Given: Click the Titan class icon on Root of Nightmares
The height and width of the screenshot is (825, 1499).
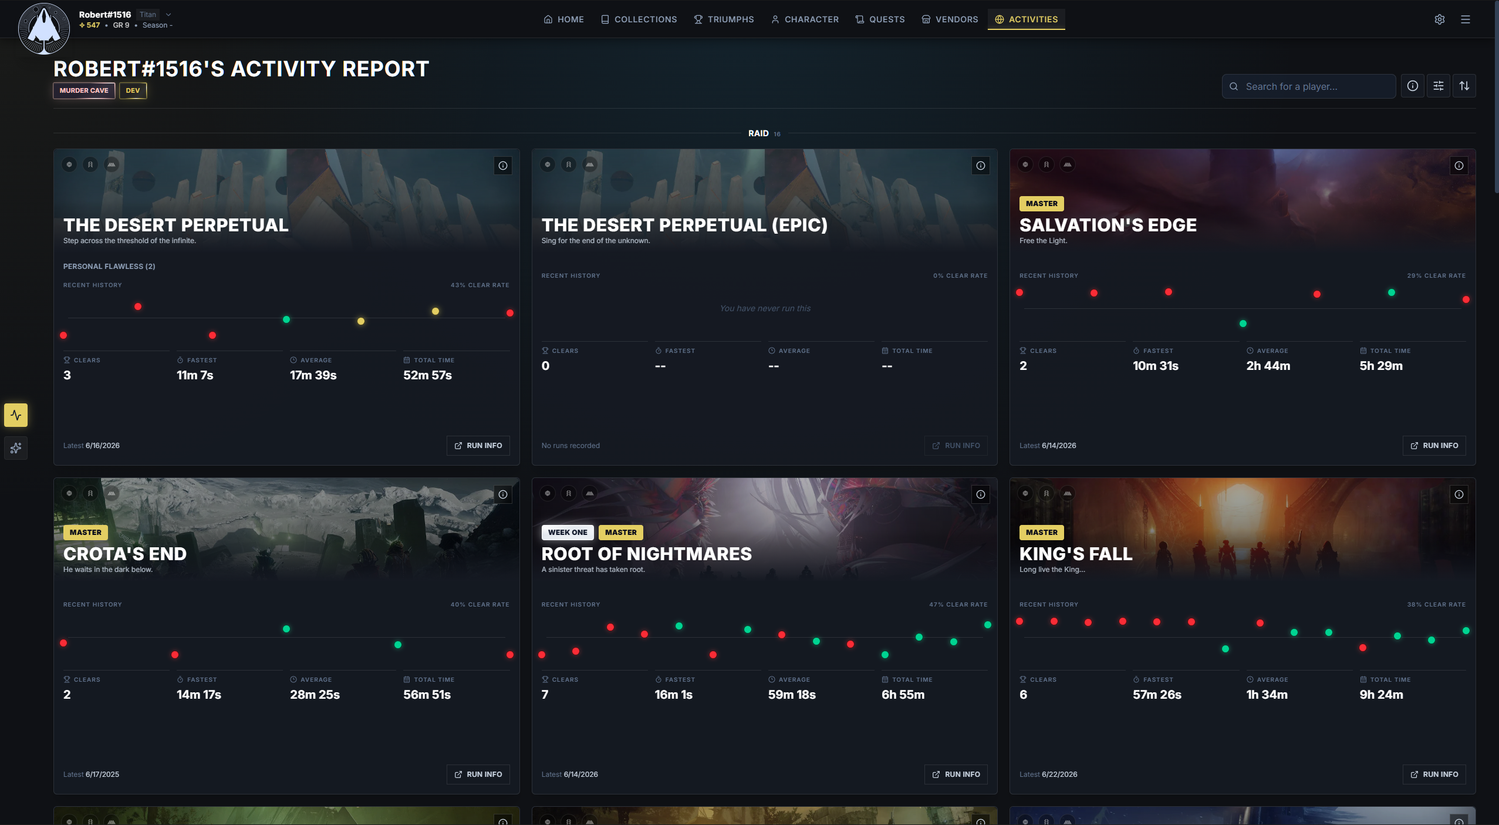Looking at the screenshot, I should tap(548, 493).
